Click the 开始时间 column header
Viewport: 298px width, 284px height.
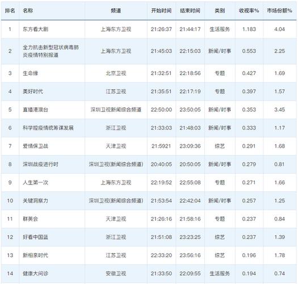[161, 11]
